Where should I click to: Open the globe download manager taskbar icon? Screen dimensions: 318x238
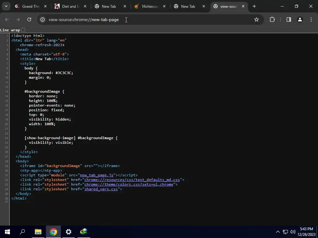point(84,232)
